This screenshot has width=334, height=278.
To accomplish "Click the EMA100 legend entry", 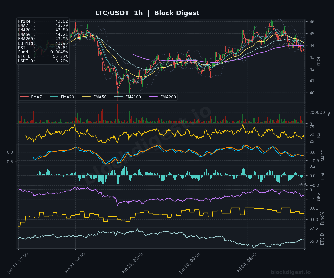I will pos(128,97).
